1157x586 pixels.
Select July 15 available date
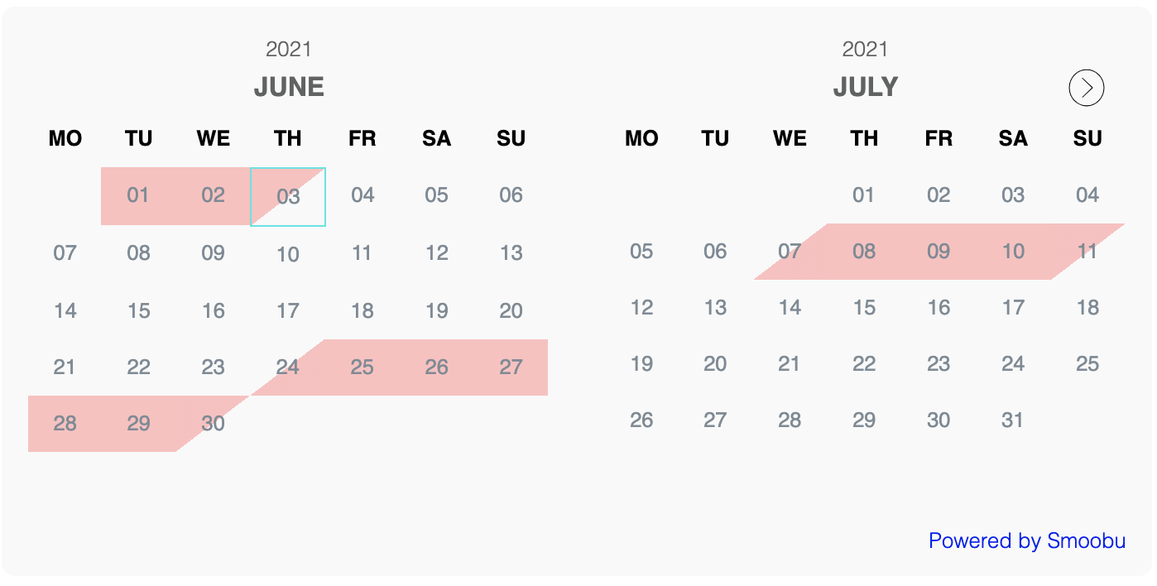pyautogui.click(x=864, y=308)
